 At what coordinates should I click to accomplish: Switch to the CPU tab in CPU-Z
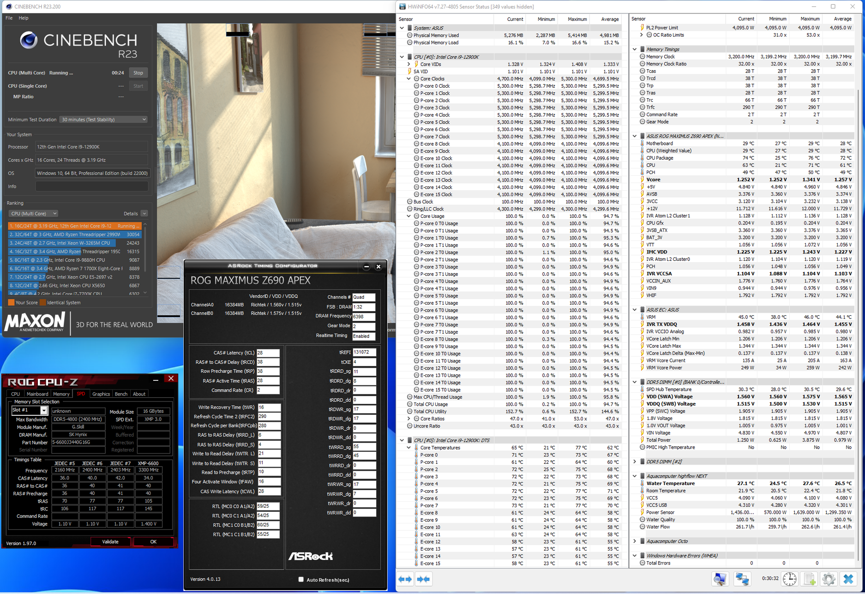(15, 394)
